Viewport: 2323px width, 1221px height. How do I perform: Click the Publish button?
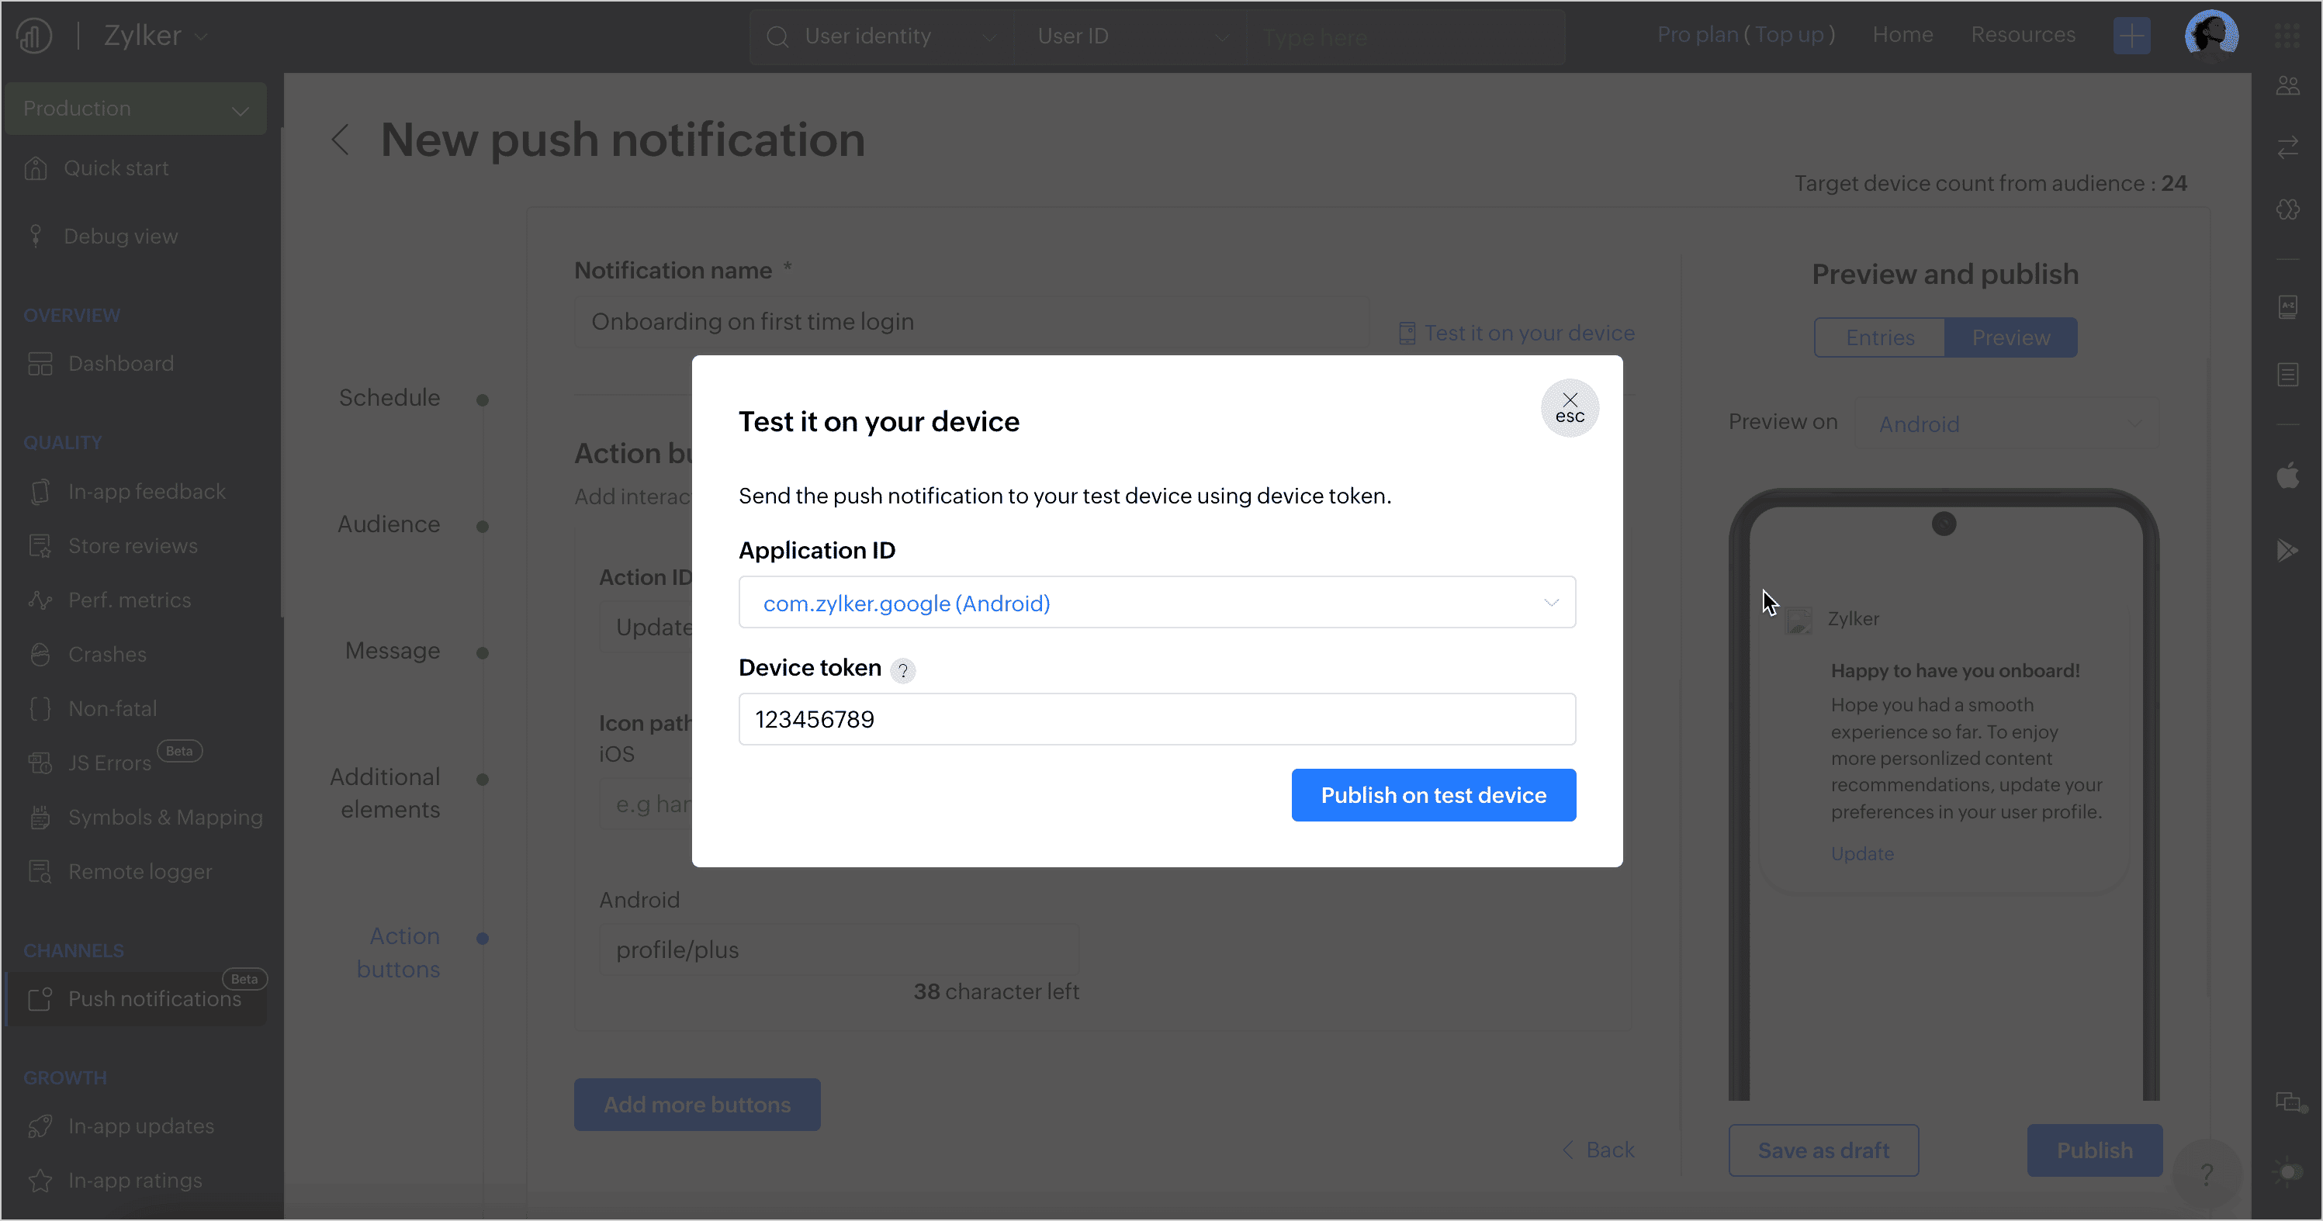[x=2094, y=1150]
